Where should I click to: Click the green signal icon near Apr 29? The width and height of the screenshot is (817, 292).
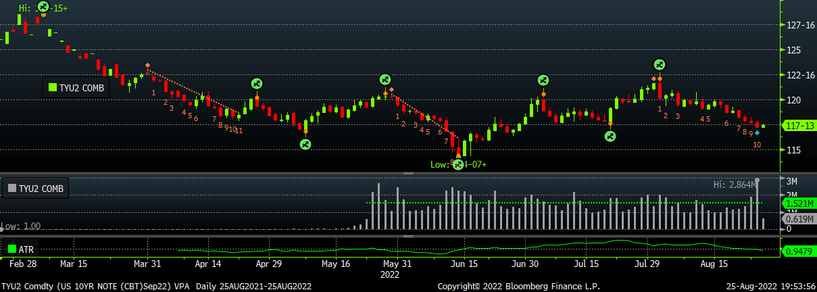(257, 84)
